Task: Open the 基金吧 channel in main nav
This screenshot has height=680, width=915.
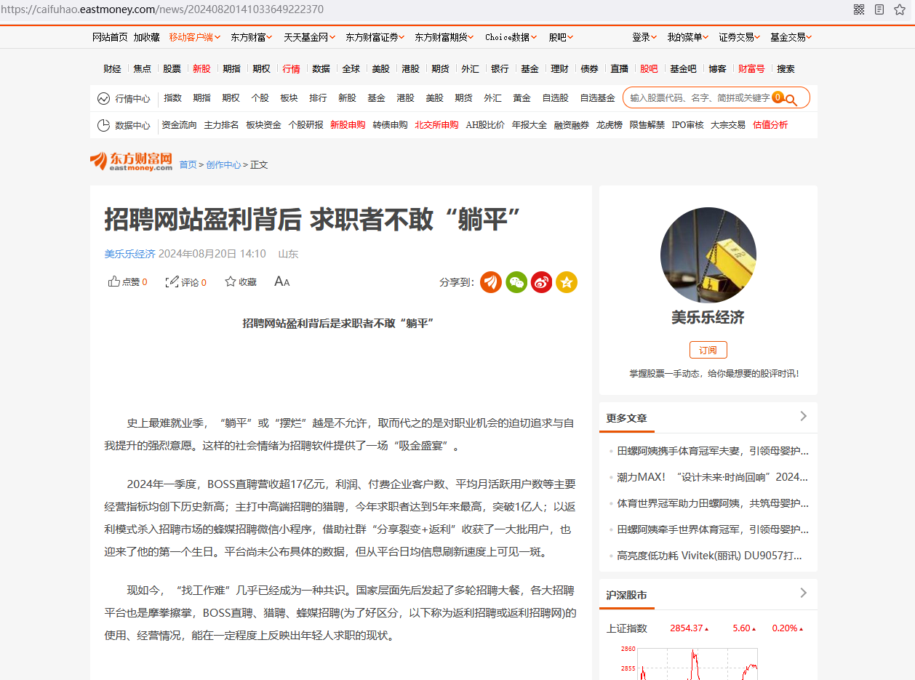Action: click(683, 69)
